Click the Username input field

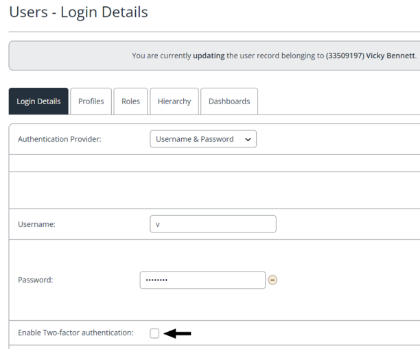click(x=213, y=224)
